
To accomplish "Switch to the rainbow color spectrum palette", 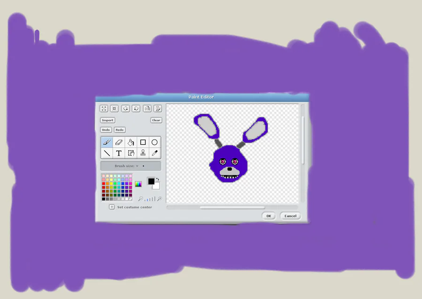I will [x=138, y=184].
